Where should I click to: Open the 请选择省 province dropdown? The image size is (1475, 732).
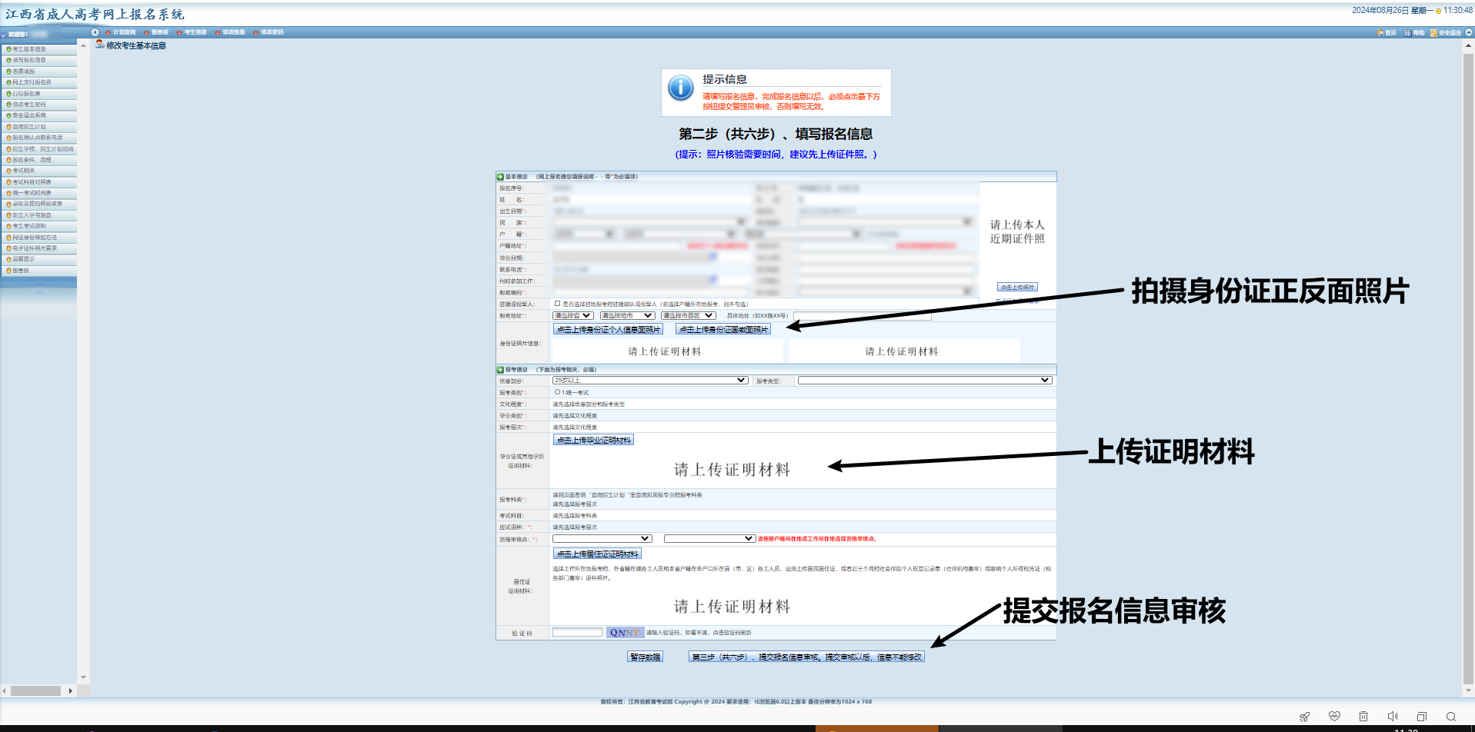tap(572, 315)
